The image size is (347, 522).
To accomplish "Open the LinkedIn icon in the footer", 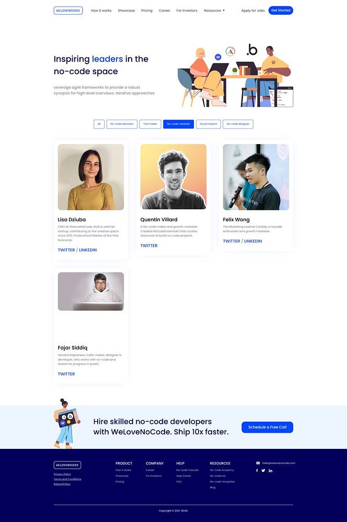I will pyautogui.click(x=270, y=470).
